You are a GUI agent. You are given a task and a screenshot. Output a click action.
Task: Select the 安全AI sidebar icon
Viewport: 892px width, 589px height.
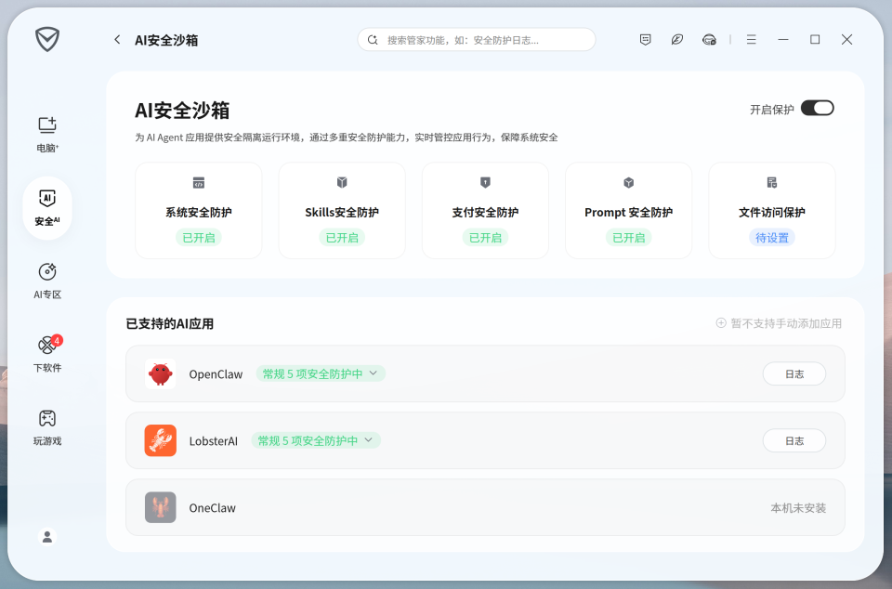[x=47, y=207]
